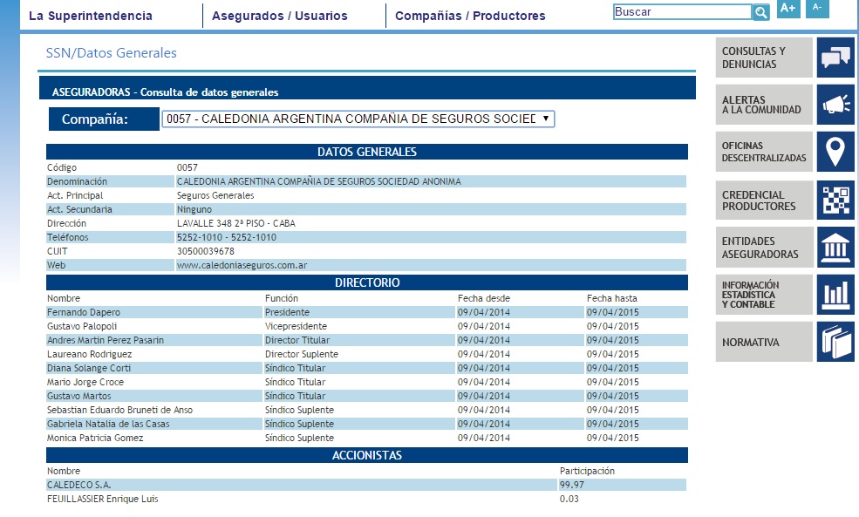859x517 pixels.
Task: Click the phone numbers 5252-1010 - 5252-1010
Action: click(x=227, y=237)
